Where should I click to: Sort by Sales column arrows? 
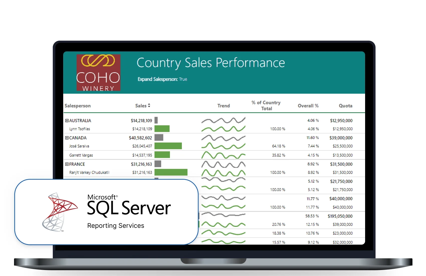(149, 105)
